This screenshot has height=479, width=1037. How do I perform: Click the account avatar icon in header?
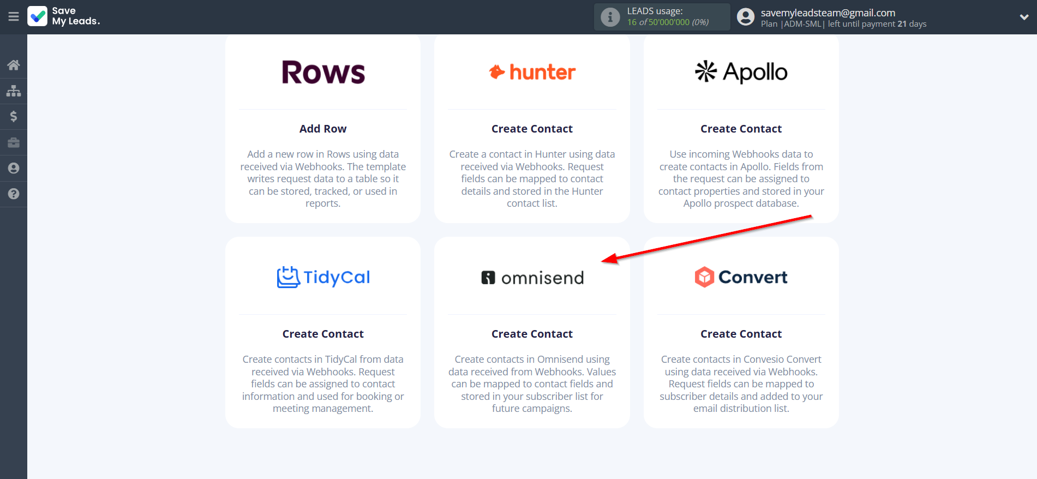click(745, 17)
